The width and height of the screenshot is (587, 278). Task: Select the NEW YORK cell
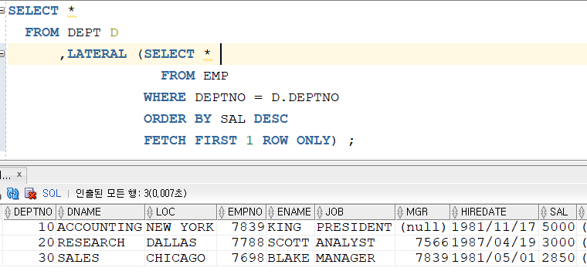[181, 227]
